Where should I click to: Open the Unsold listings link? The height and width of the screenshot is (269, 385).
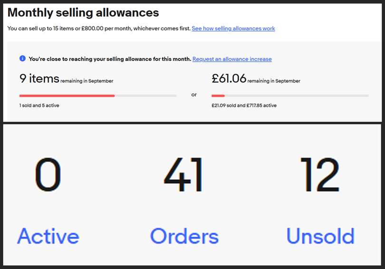320,236
